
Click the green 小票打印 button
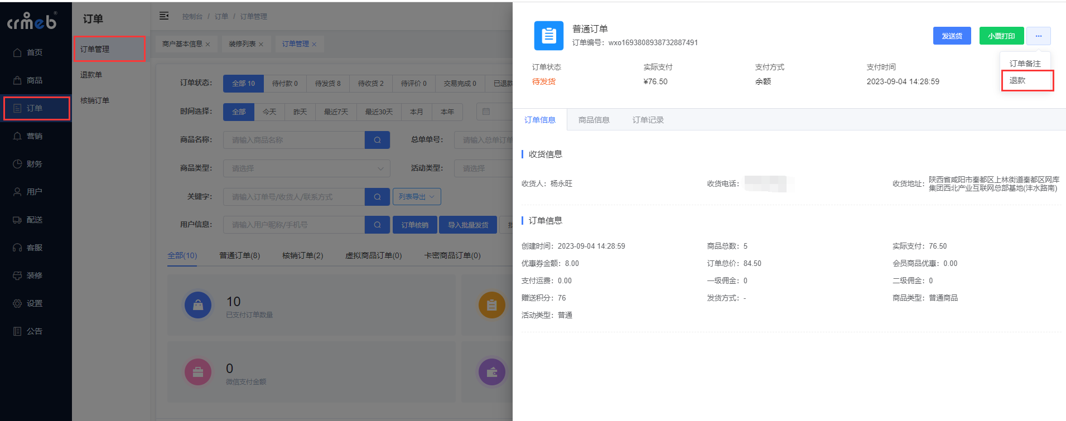[x=1001, y=36]
